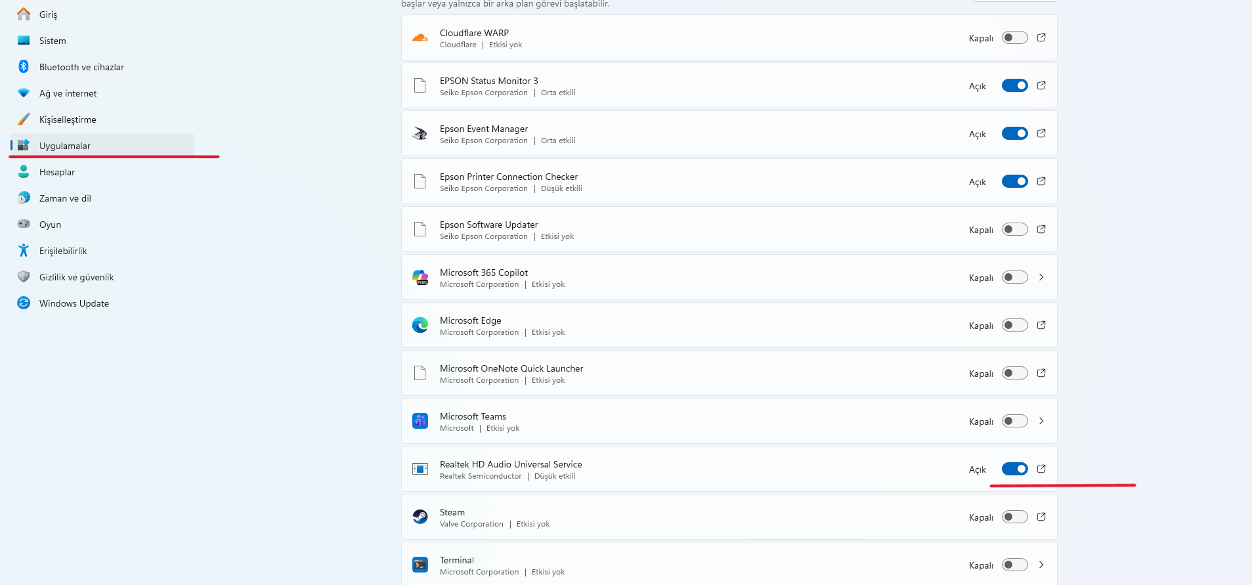Open OneNote Quick Launcher external link icon
The width and height of the screenshot is (1252, 585).
[1041, 373]
